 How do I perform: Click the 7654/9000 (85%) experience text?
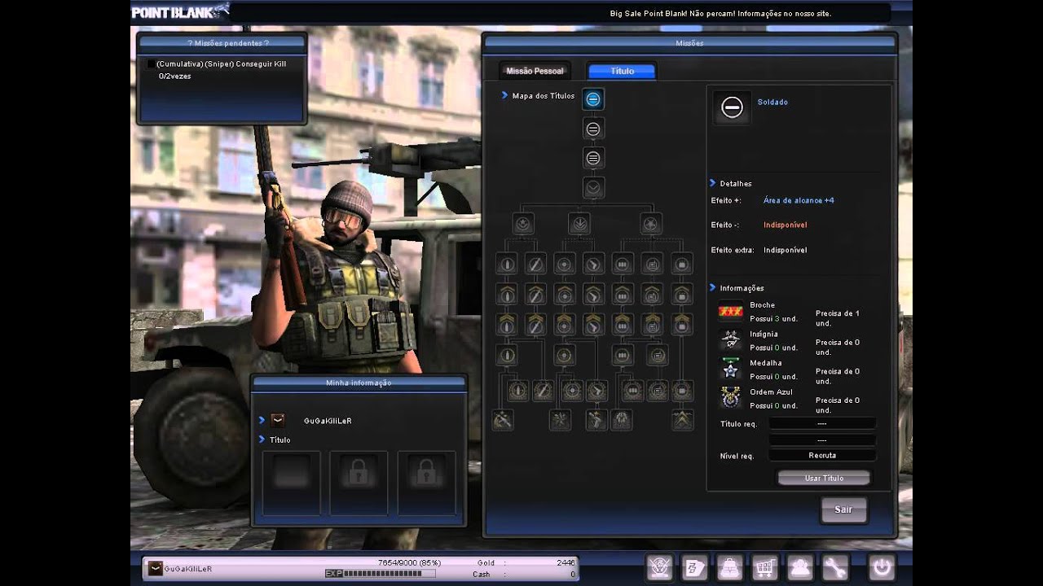pos(409,562)
